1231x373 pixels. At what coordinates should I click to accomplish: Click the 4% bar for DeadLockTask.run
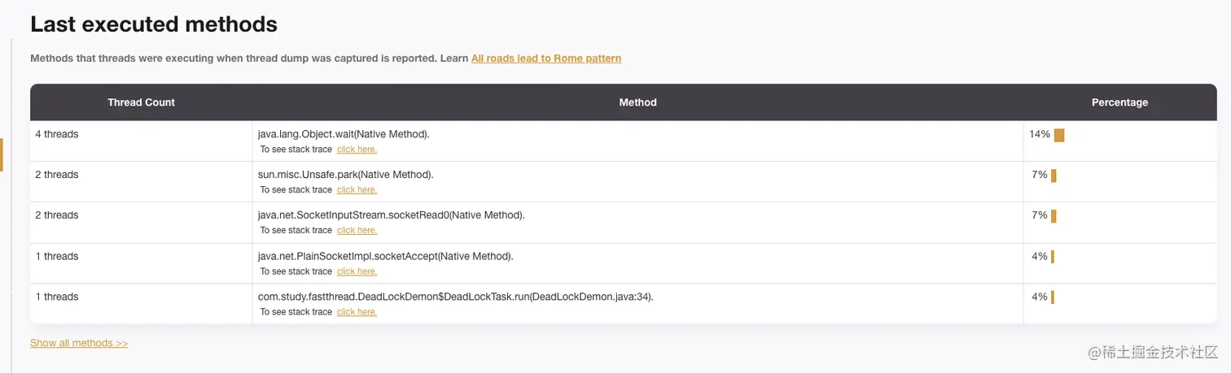point(1053,297)
